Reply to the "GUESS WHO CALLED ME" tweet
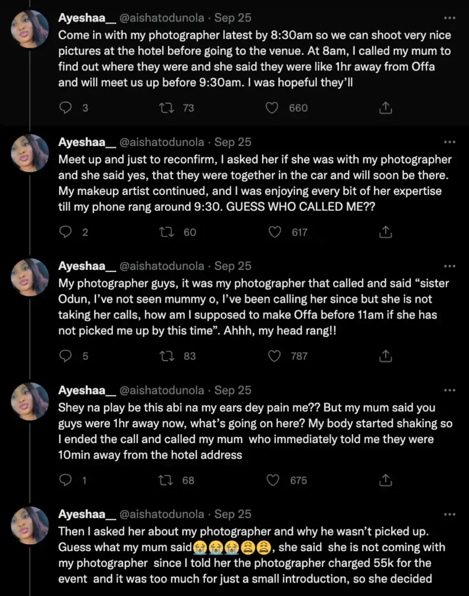The image size is (469, 596). point(66,232)
